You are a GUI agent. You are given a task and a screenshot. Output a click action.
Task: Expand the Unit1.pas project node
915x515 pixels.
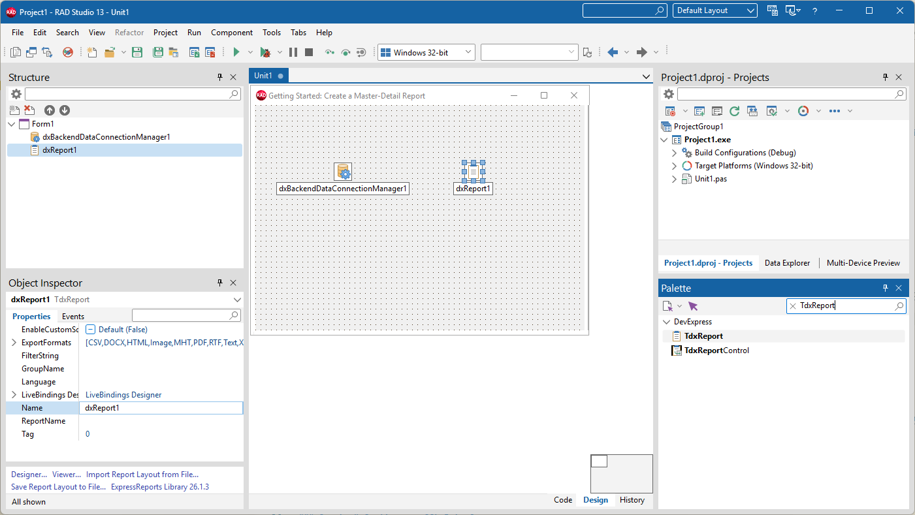[675, 179]
